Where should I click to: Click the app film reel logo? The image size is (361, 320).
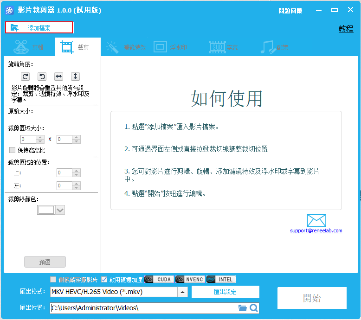click(9, 10)
